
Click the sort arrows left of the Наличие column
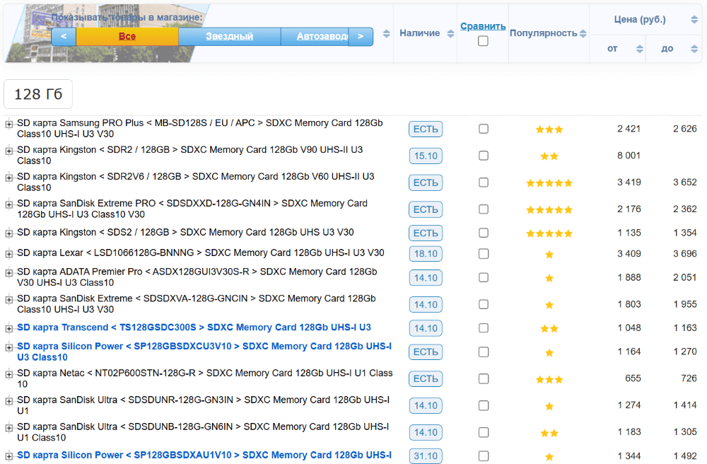pos(386,34)
